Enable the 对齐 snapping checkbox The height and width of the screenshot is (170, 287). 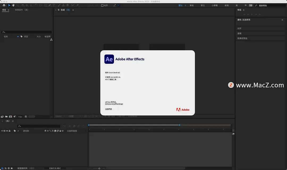[102, 5]
